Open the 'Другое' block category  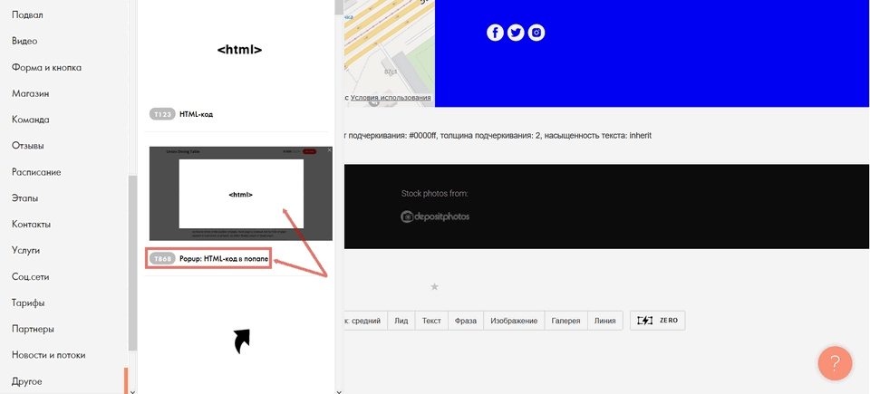[27, 381]
